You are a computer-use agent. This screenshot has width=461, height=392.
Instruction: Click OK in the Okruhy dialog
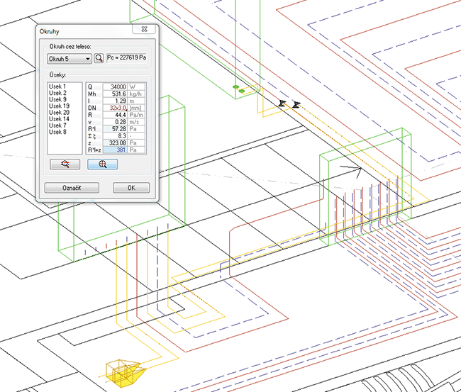(131, 188)
